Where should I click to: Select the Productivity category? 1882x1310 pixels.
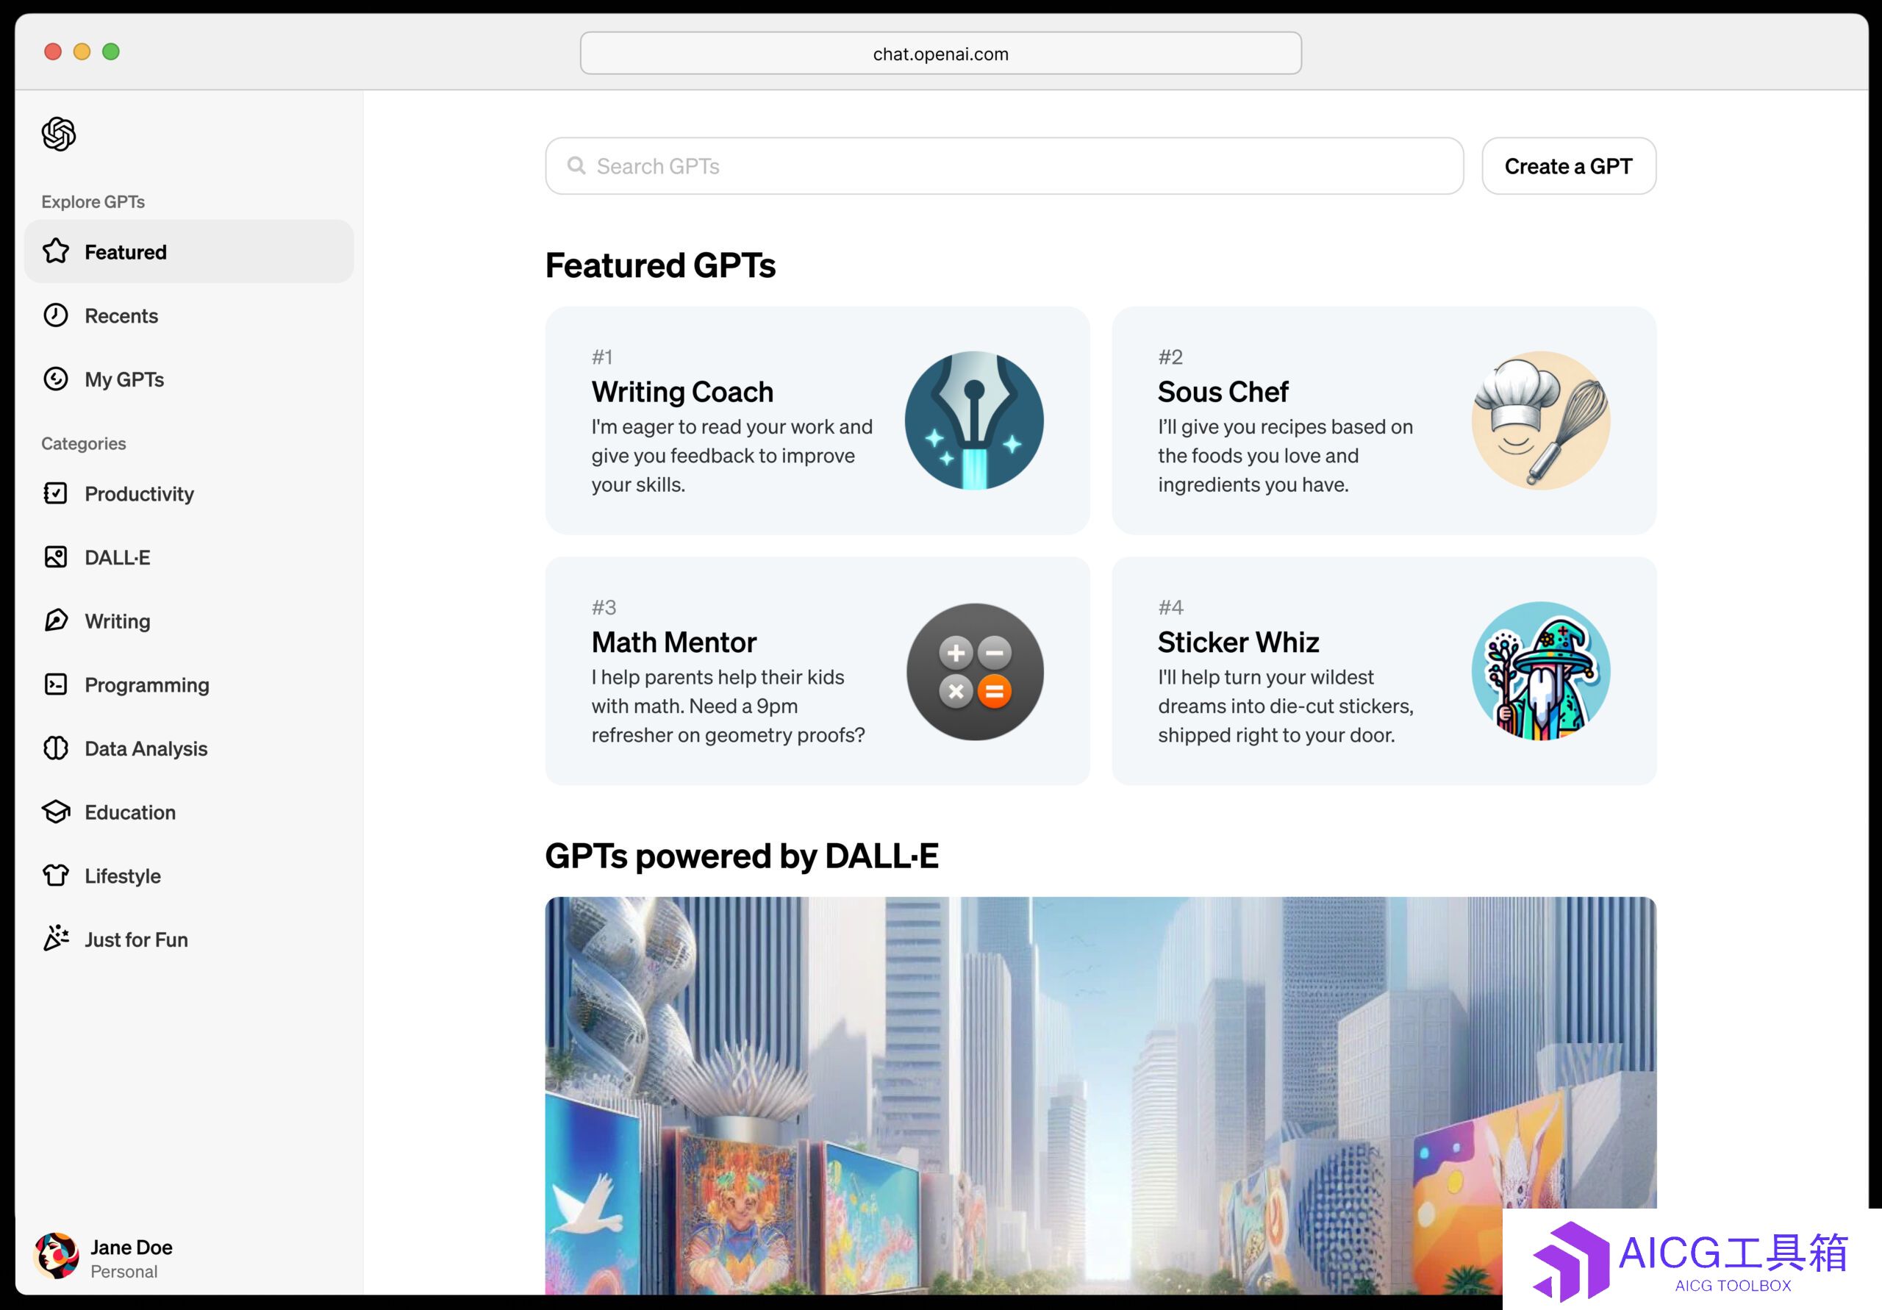click(x=190, y=493)
